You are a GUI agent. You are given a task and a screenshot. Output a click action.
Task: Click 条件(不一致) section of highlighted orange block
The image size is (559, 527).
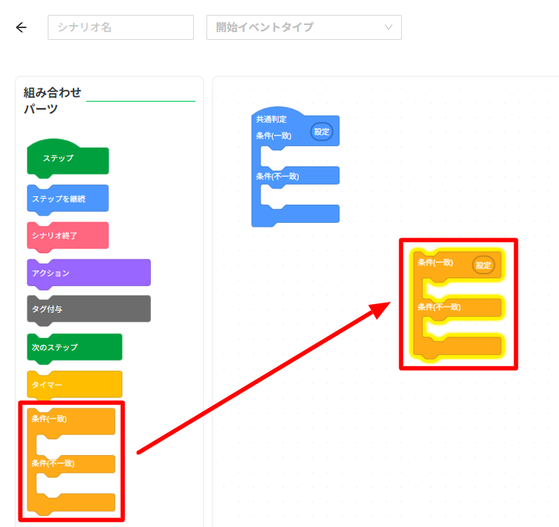[439, 307]
